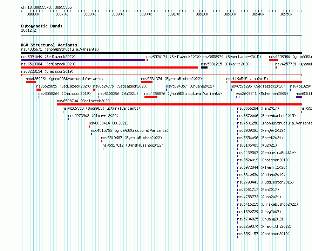Click nsv4266876 (gnomADStructuralVariants) label
The height and width of the screenshot is (251, 312).
(x=183, y=94)
